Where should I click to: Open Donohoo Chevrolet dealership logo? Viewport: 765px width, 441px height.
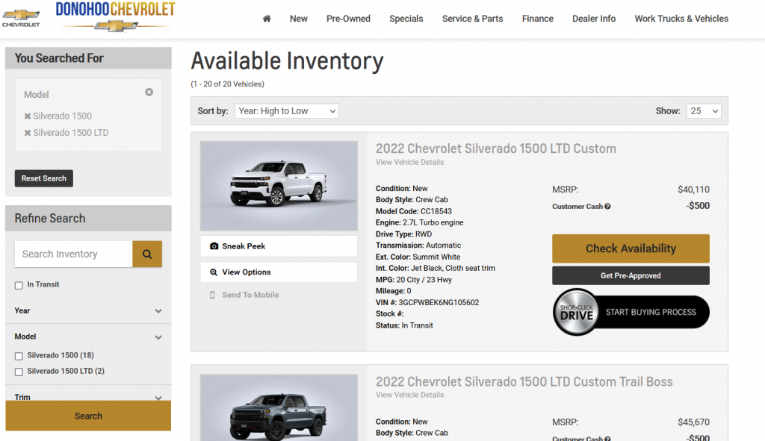click(115, 16)
